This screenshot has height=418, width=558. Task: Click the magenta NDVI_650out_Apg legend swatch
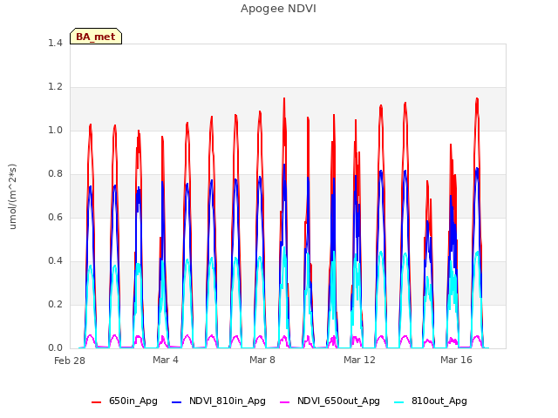coord(285,402)
